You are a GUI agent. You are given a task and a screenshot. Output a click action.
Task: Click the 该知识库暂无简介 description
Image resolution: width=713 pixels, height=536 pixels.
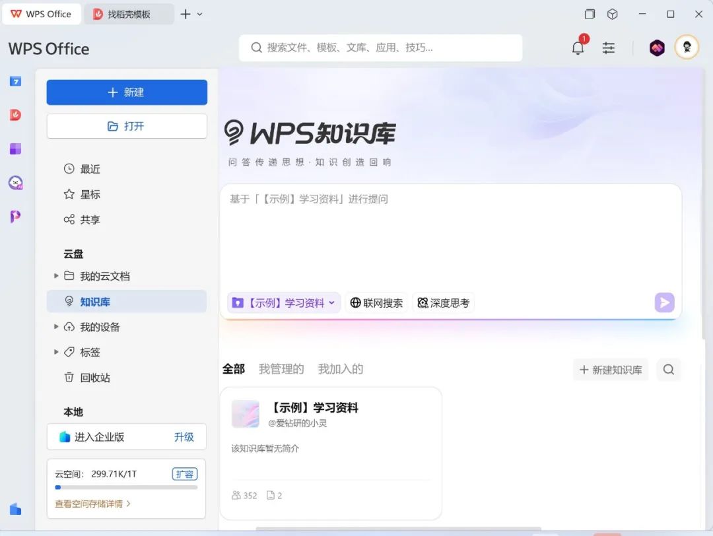point(265,449)
